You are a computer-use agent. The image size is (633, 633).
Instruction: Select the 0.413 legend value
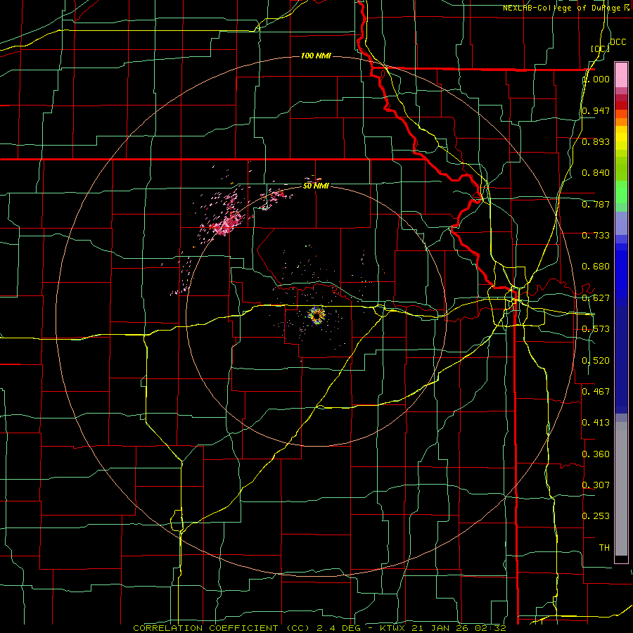pyautogui.click(x=596, y=423)
